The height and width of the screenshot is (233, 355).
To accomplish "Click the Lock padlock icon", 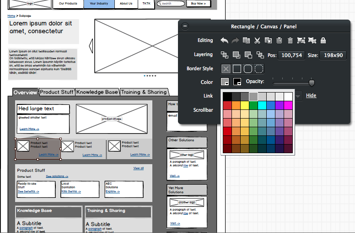I will tap(323, 41).
